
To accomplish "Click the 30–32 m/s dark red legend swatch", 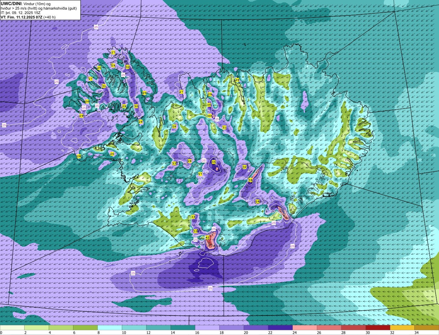I will click(378, 328).
